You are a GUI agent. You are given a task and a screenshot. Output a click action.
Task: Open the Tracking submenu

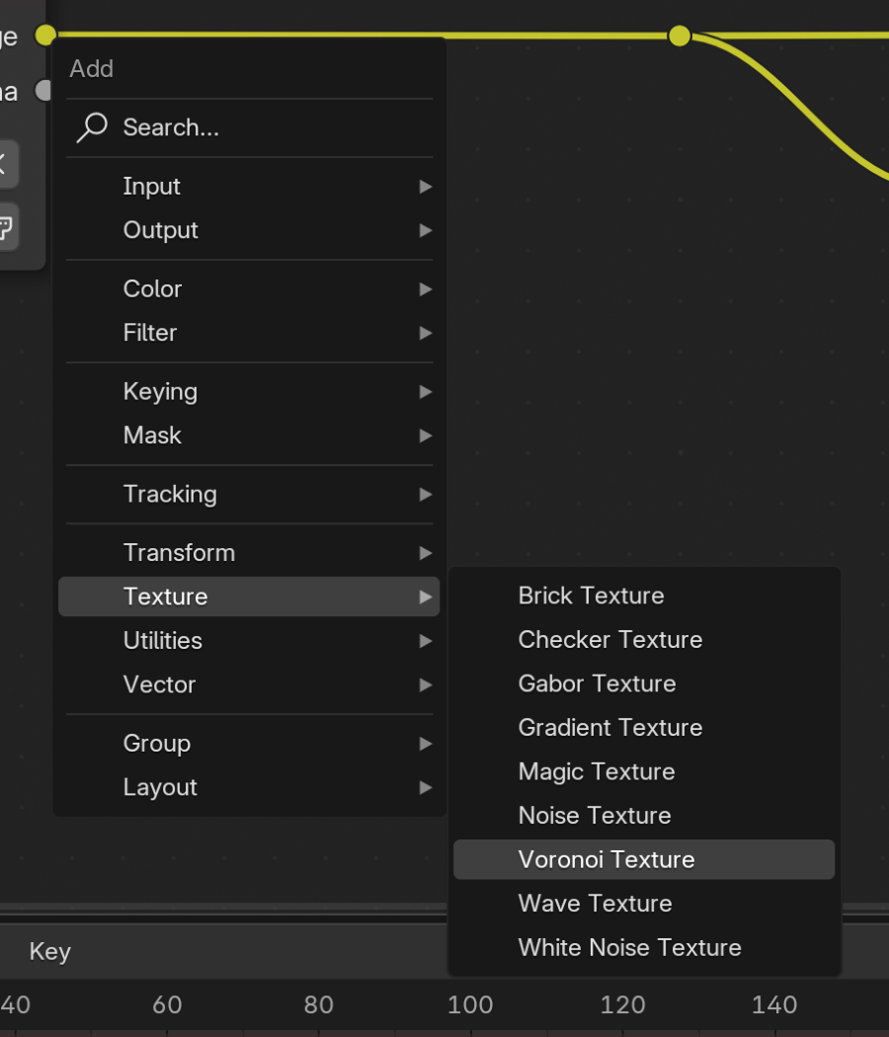pos(249,494)
